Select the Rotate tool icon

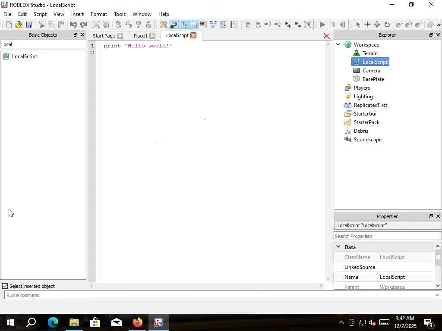387,25
